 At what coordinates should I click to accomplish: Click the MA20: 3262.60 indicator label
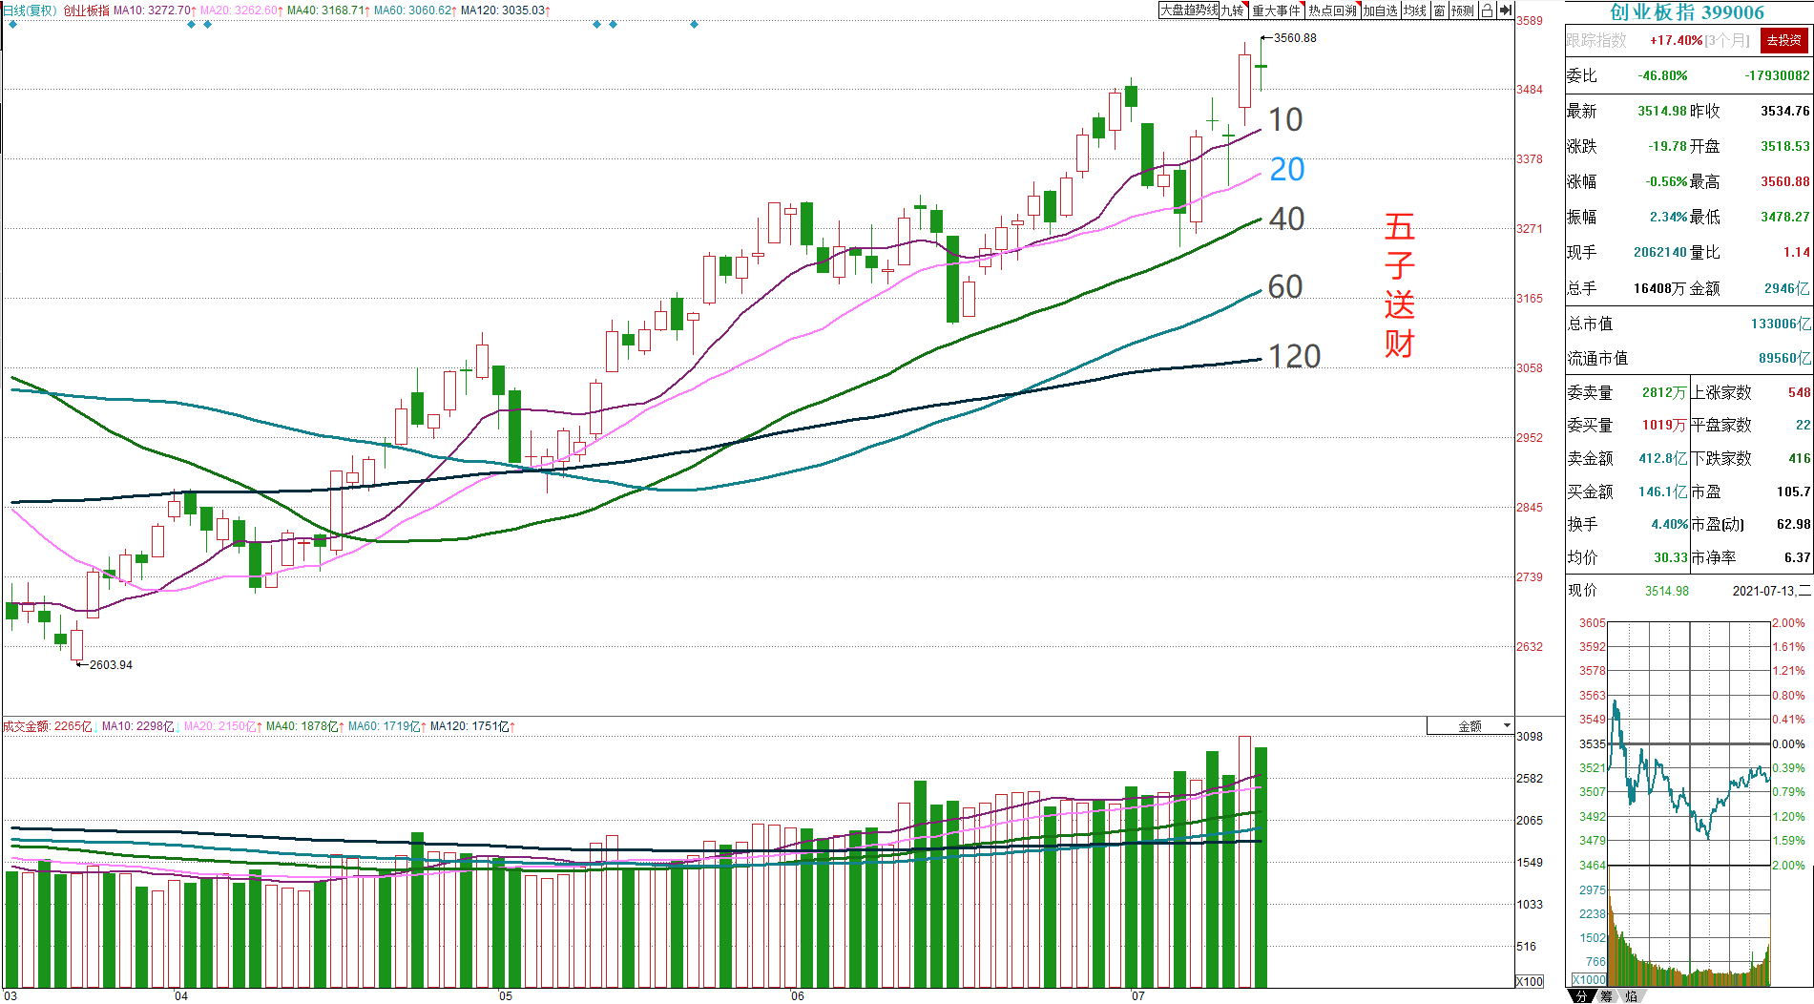click(240, 10)
